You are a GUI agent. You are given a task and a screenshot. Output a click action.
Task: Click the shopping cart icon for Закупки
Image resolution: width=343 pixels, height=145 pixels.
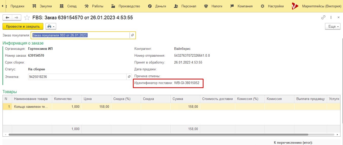tap(34, 6)
